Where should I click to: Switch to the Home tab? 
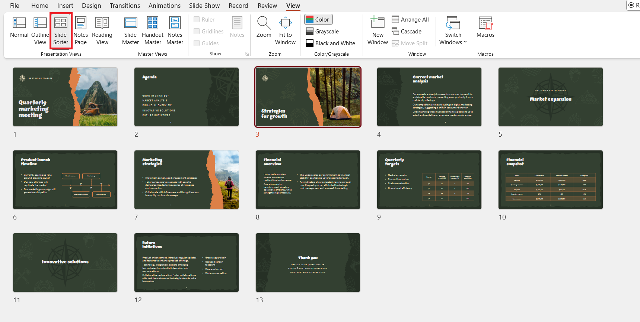click(x=40, y=6)
